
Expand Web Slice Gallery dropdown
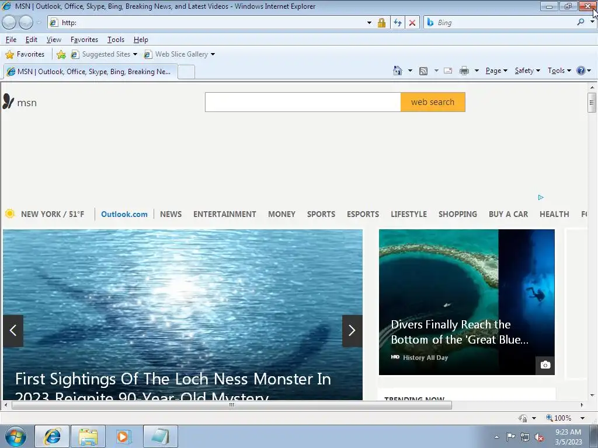(213, 54)
